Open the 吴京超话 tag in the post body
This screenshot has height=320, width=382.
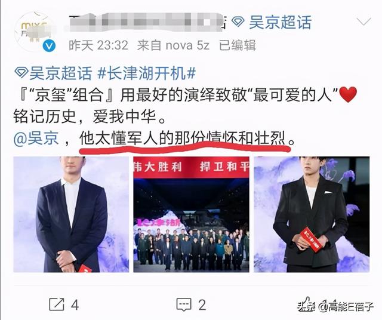tap(60, 73)
